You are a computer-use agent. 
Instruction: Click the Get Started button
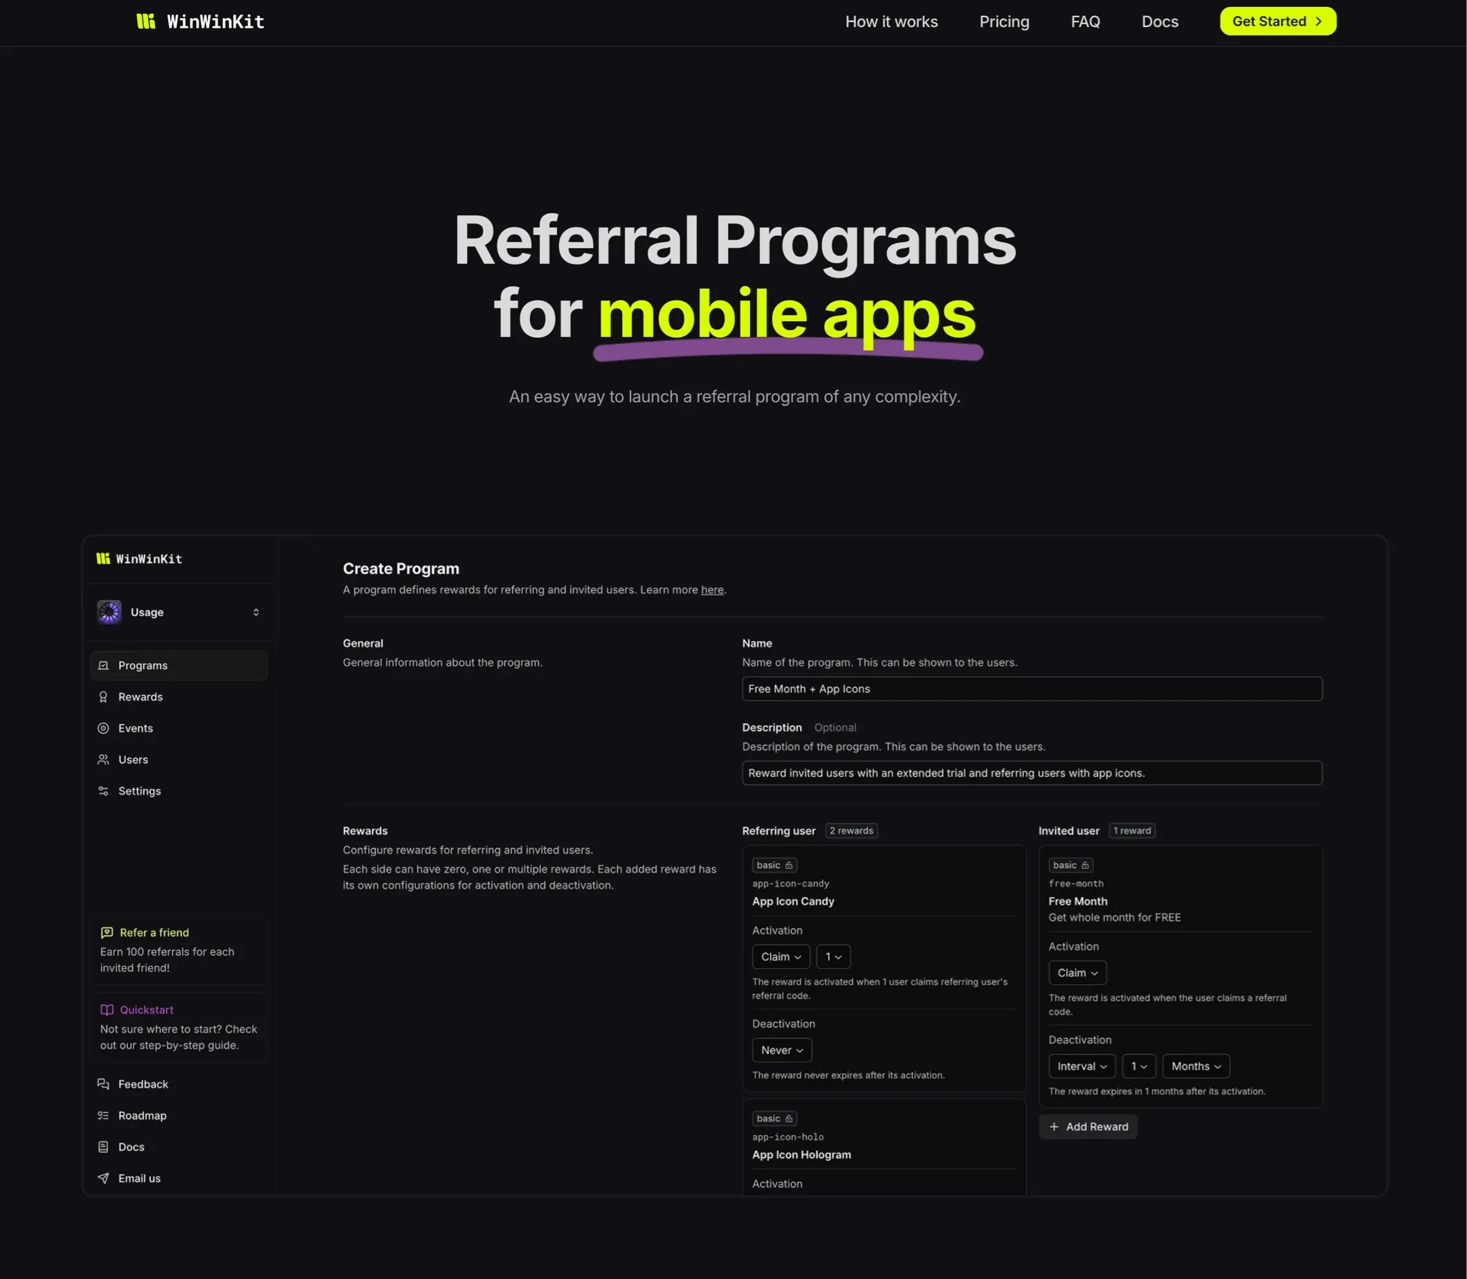(1277, 21)
